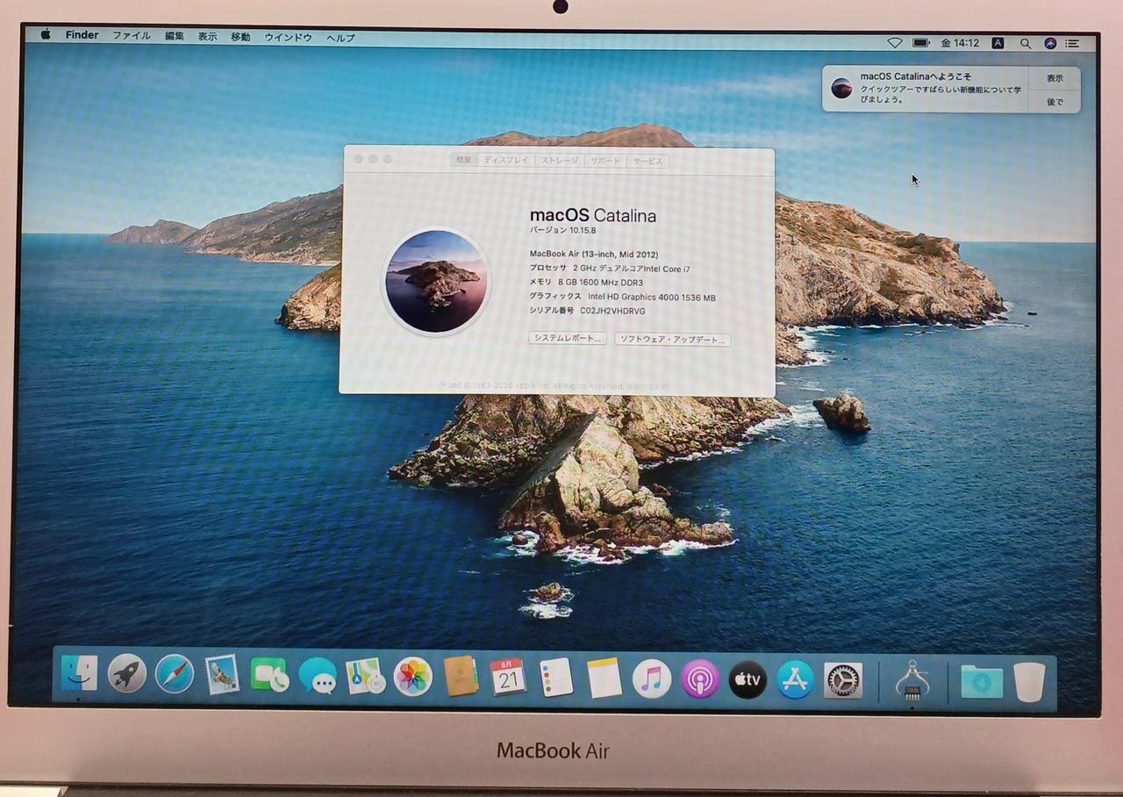This screenshot has width=1123, height=797.
Task: Check the battery status icon
Action: click(x=920, y=42)
